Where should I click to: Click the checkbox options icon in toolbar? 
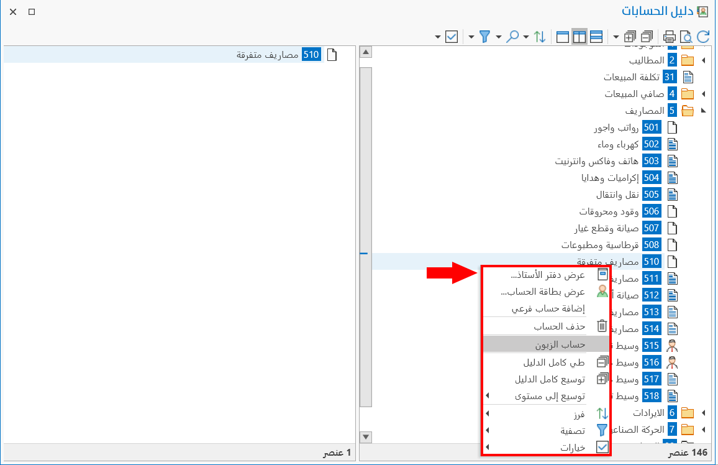451,37
